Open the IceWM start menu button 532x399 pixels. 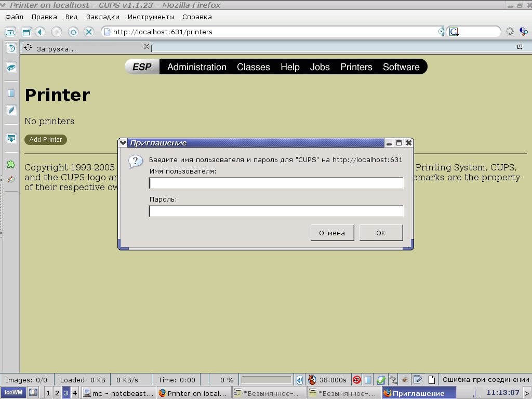coord(13,393)
